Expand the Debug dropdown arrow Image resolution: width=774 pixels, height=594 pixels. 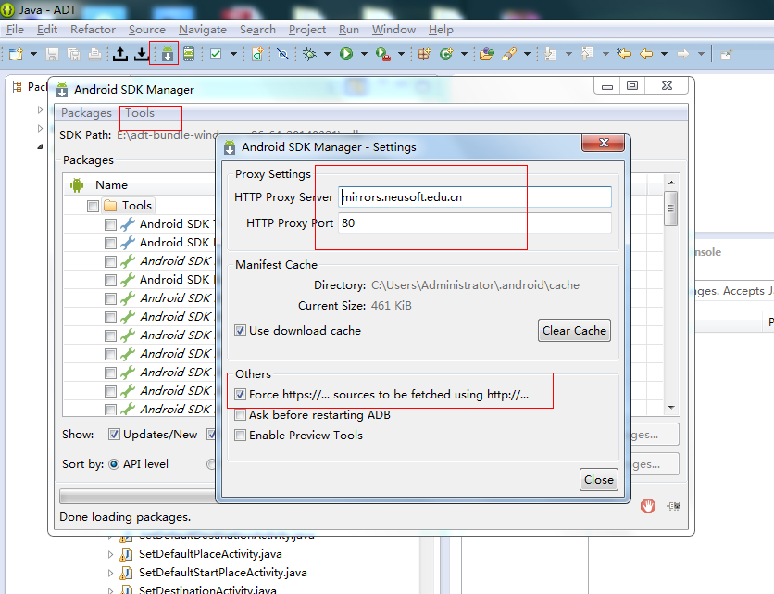coord(327,54)
